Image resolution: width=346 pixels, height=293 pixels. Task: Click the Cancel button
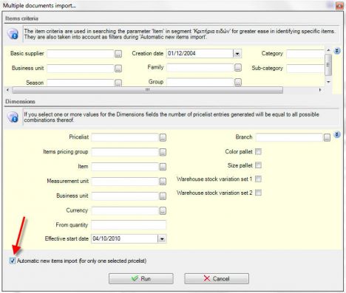point(217,279)
